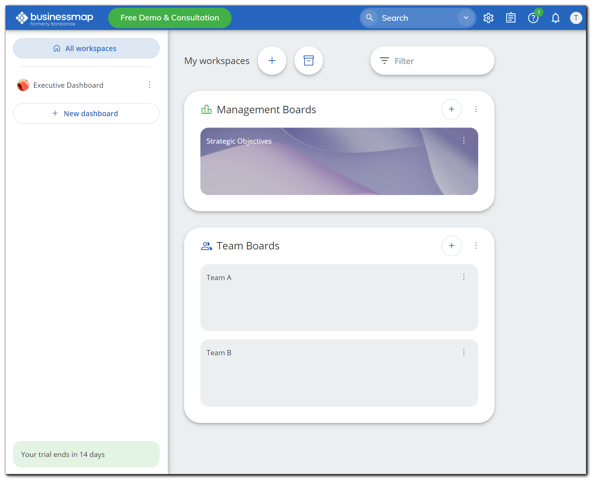This screenshot has height=484, width=596.
Task: Open the settings gear icon
Action: pos(488,18)
